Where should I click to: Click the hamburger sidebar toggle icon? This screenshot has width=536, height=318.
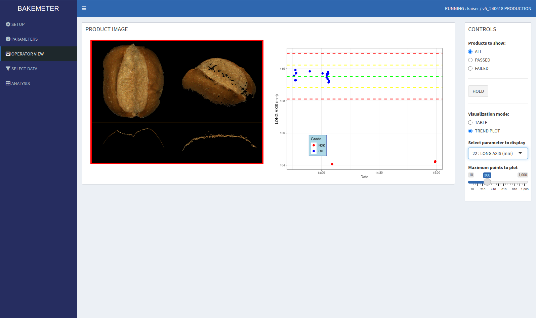[84, 8]
